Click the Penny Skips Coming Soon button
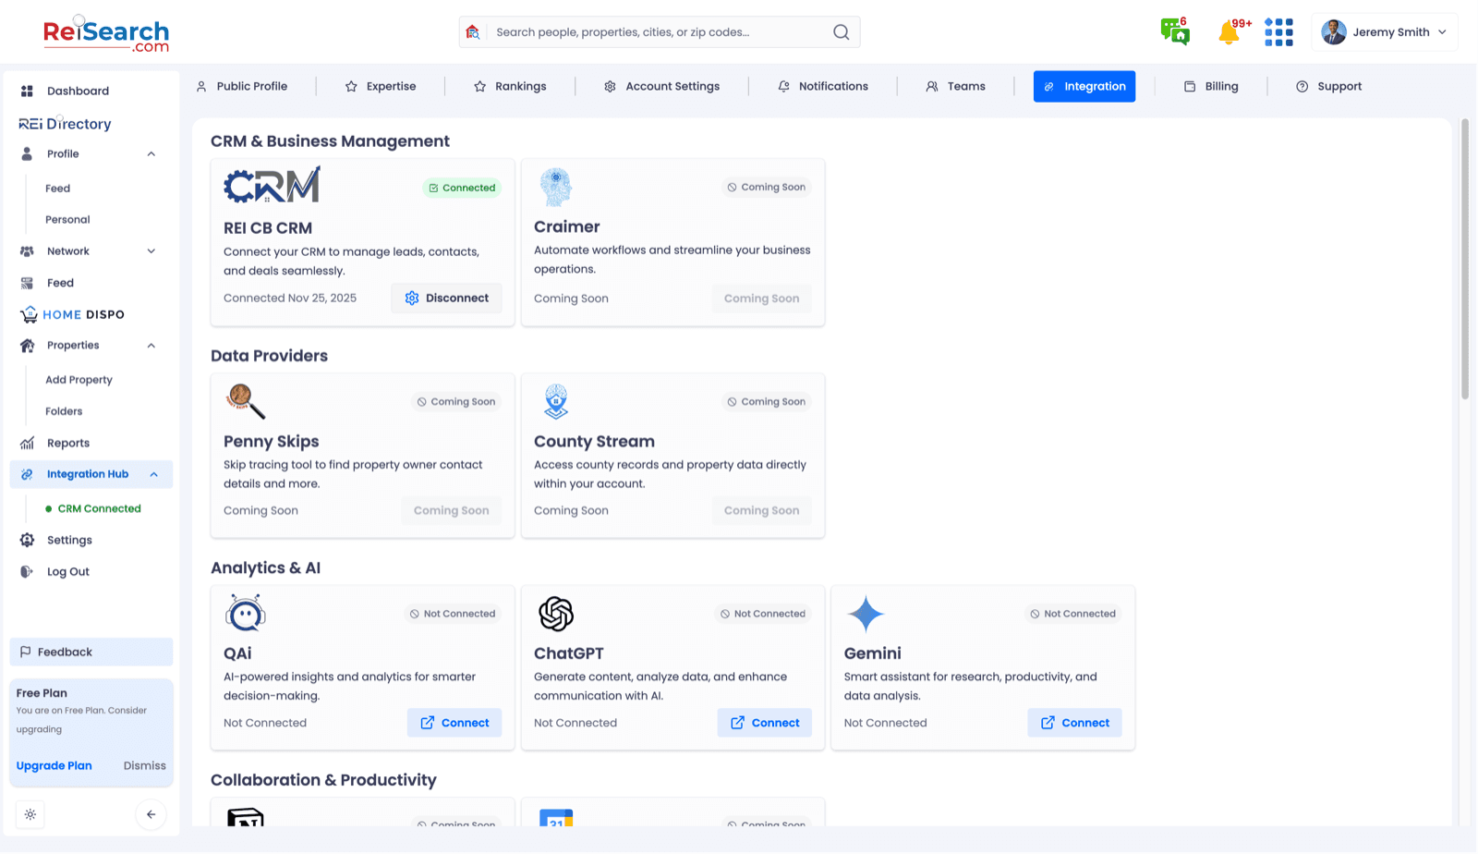1478x854 pixels. 452,510
